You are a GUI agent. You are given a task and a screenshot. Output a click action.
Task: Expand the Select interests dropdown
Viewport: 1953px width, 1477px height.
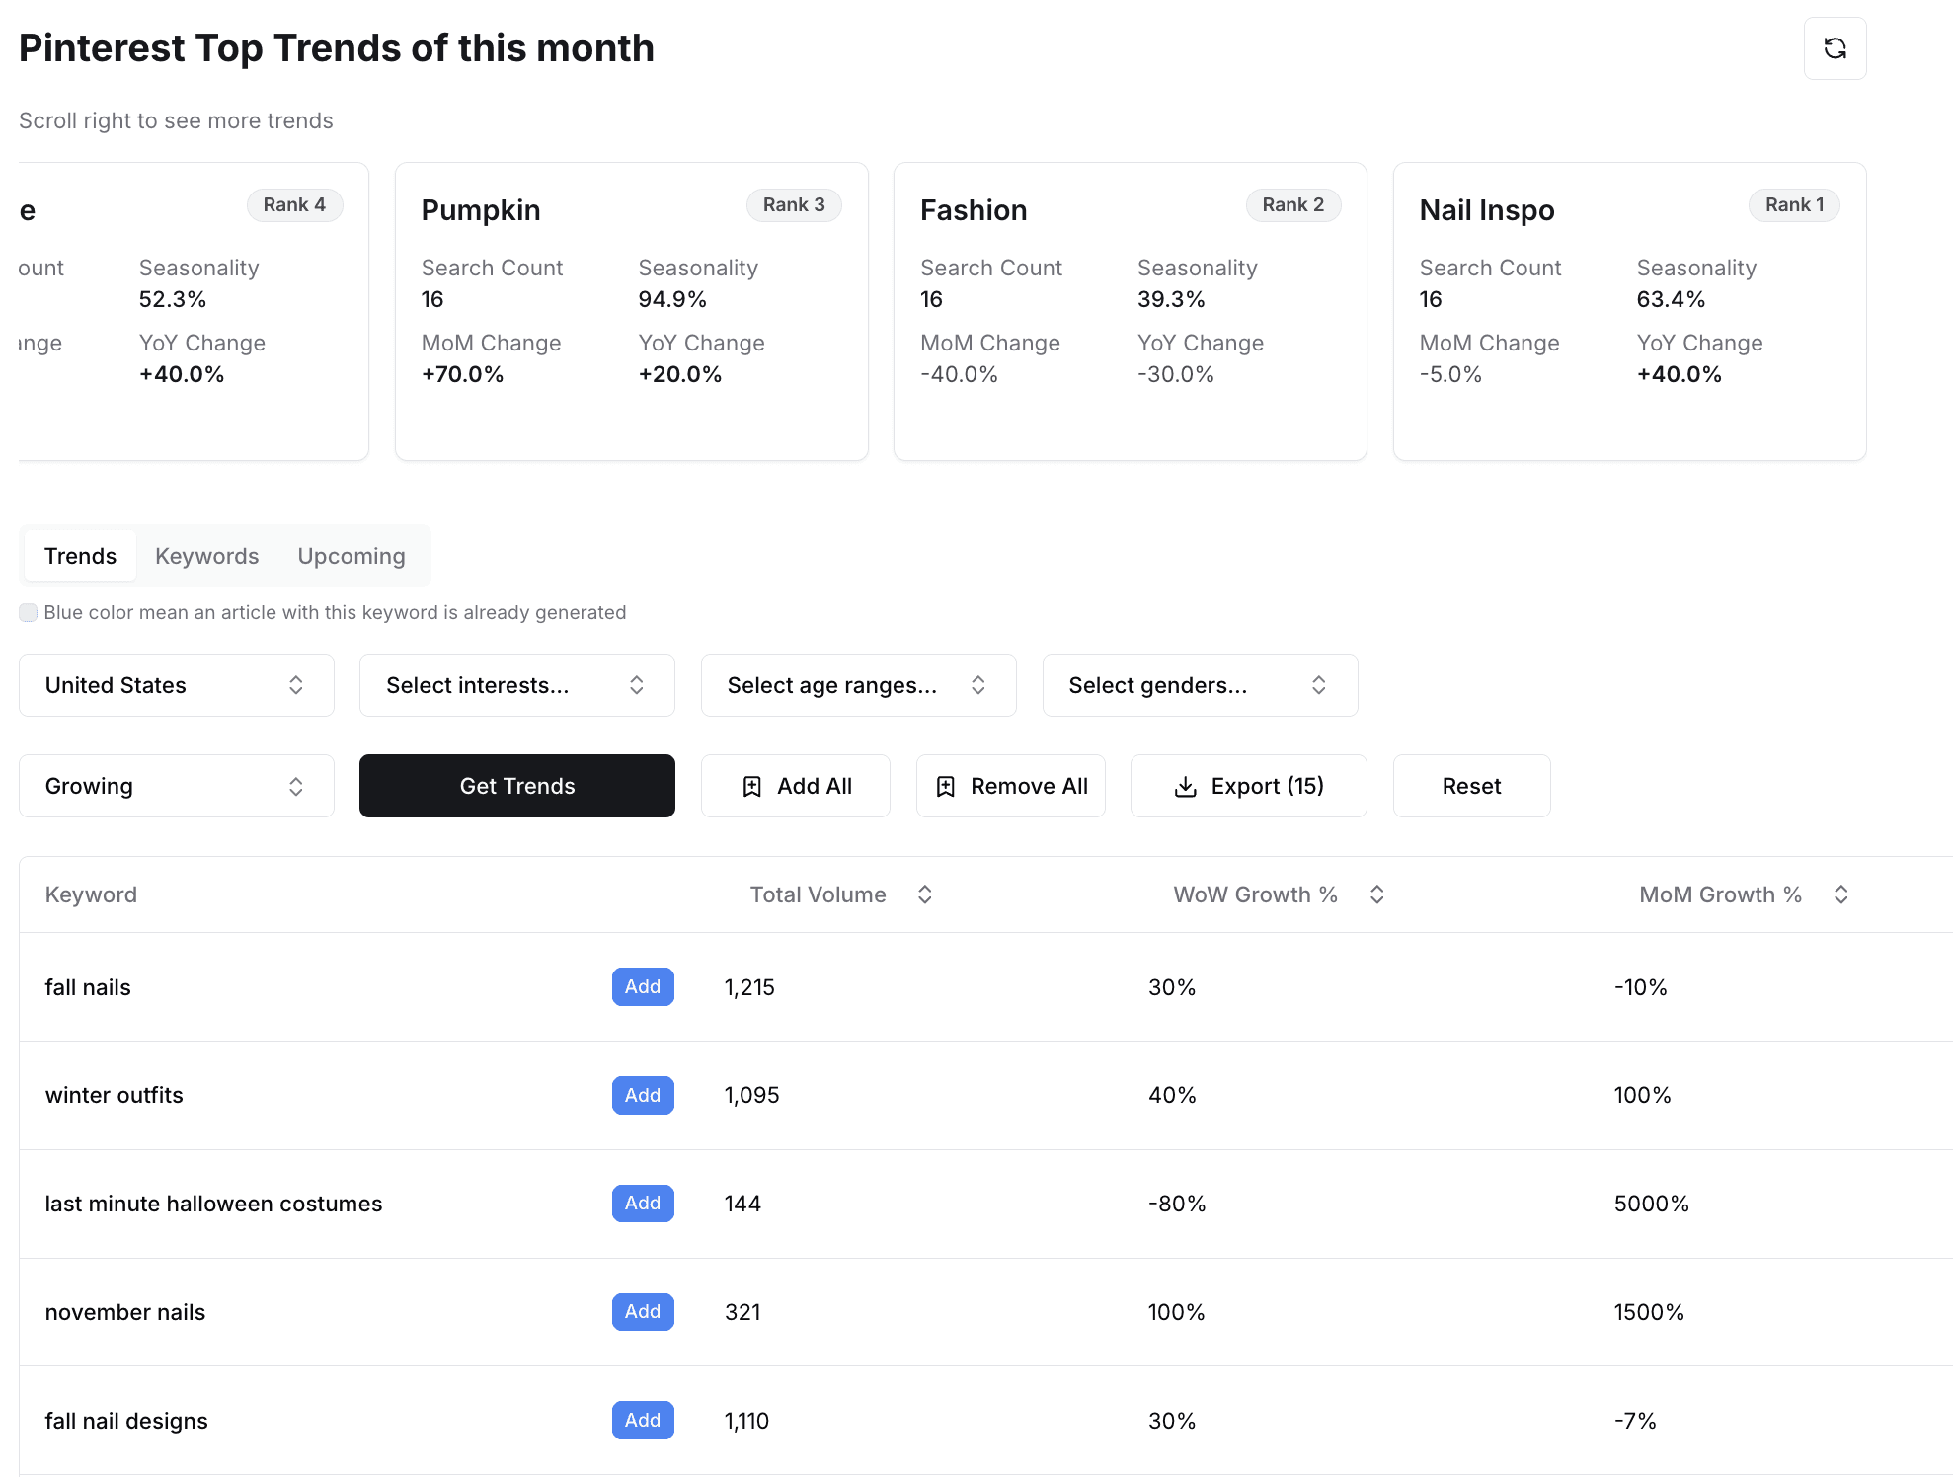(x=516, y=685)
